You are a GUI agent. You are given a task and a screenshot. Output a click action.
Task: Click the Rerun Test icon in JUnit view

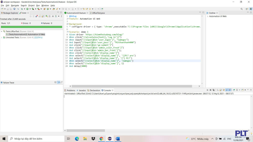(x=47, y=16)
